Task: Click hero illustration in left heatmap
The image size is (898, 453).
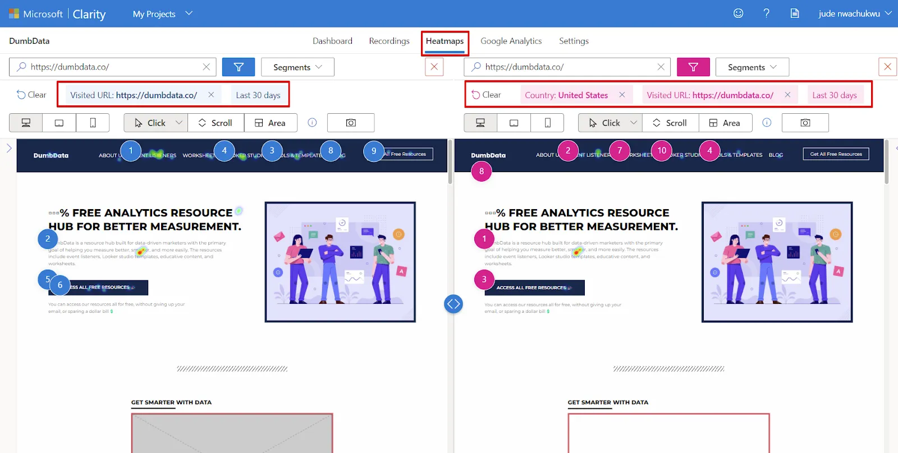Action: 340,262
